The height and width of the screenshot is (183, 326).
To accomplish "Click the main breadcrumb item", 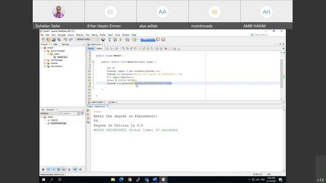I will click(x=113, y=102).
